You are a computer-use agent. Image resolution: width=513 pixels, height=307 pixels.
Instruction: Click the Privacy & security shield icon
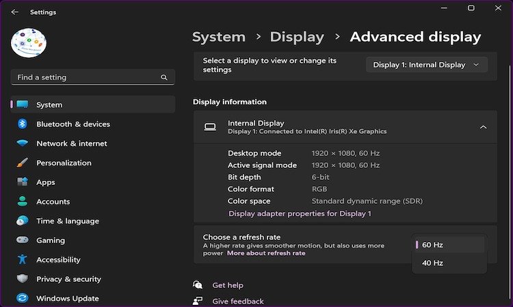coord(23,278)
